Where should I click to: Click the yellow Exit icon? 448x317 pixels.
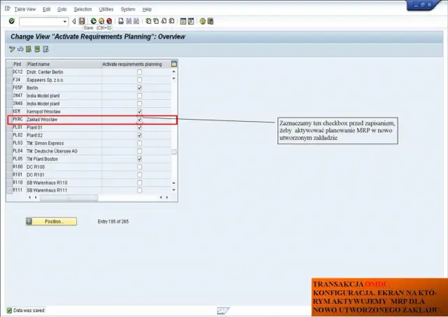(101, 21)
